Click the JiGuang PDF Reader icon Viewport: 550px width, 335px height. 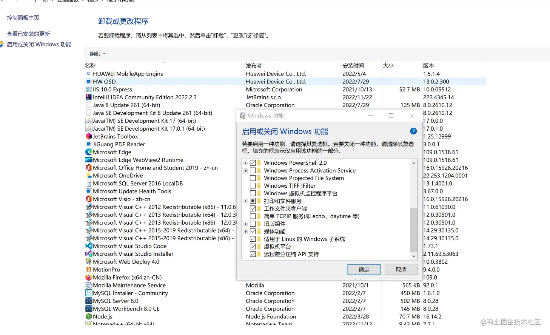pos(89,144)
